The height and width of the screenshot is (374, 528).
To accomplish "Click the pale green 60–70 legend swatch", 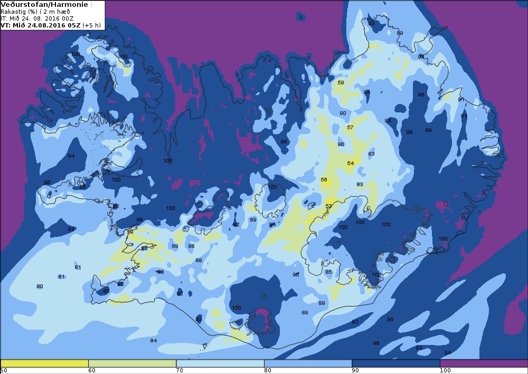I will (x=133, y=363).
